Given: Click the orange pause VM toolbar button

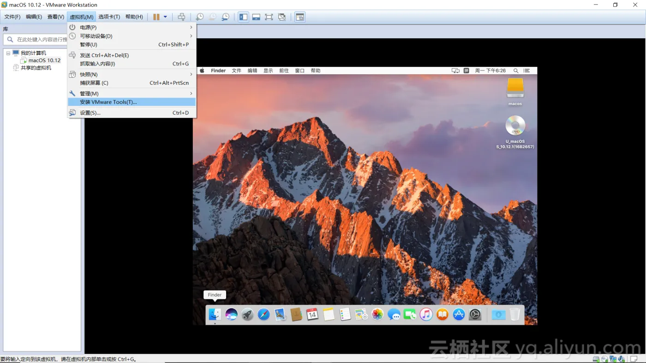Looking at the screenshot, I should coord(156,17).
